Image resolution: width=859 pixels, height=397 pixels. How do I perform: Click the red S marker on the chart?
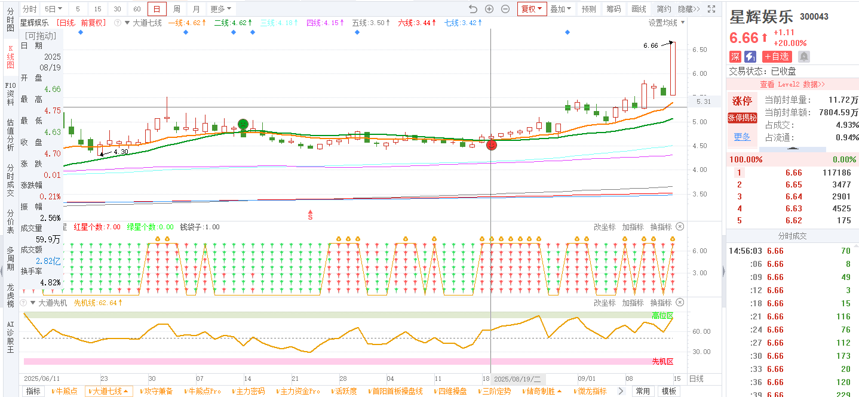(x=310, y=215)
